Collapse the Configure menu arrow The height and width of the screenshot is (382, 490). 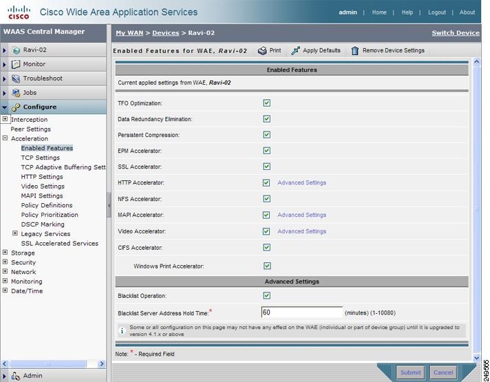pos(4,107)
